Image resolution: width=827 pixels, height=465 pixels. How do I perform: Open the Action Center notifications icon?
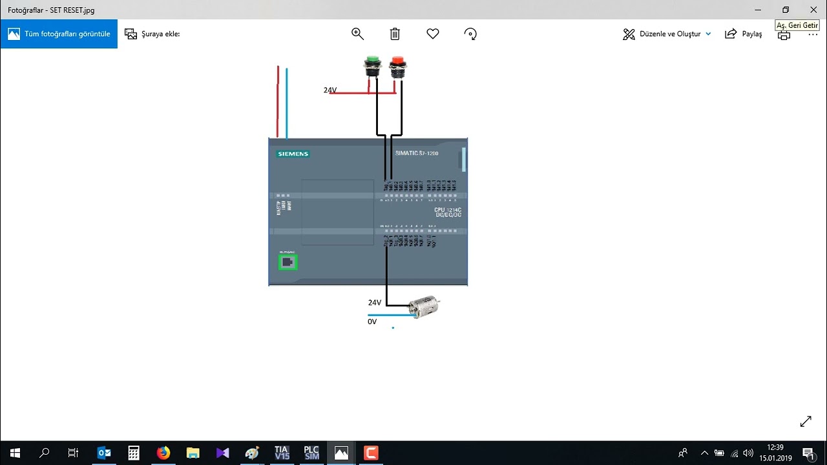click(x=808, y=453)
